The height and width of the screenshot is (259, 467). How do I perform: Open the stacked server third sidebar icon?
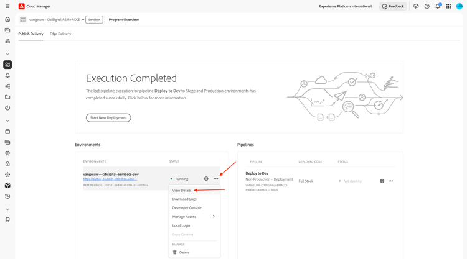(7, 41)
